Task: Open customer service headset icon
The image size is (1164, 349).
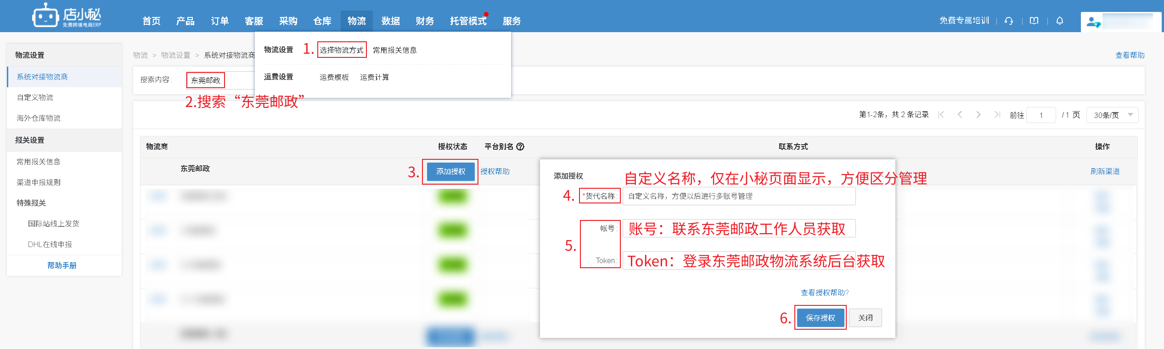Action: [1009, 21]
